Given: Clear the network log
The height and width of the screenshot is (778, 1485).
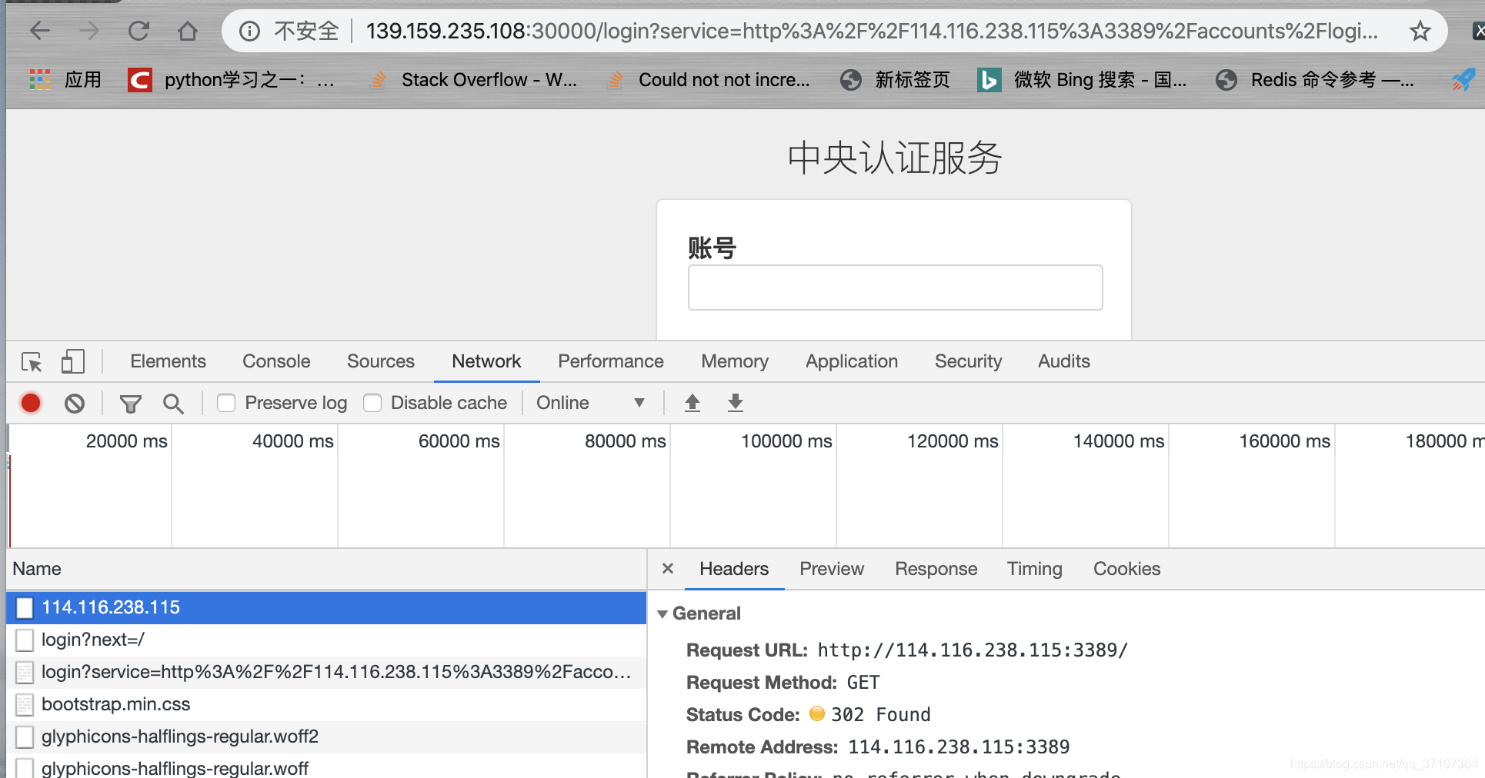Looking at the screenshot, I should click(x=75, y=403).
